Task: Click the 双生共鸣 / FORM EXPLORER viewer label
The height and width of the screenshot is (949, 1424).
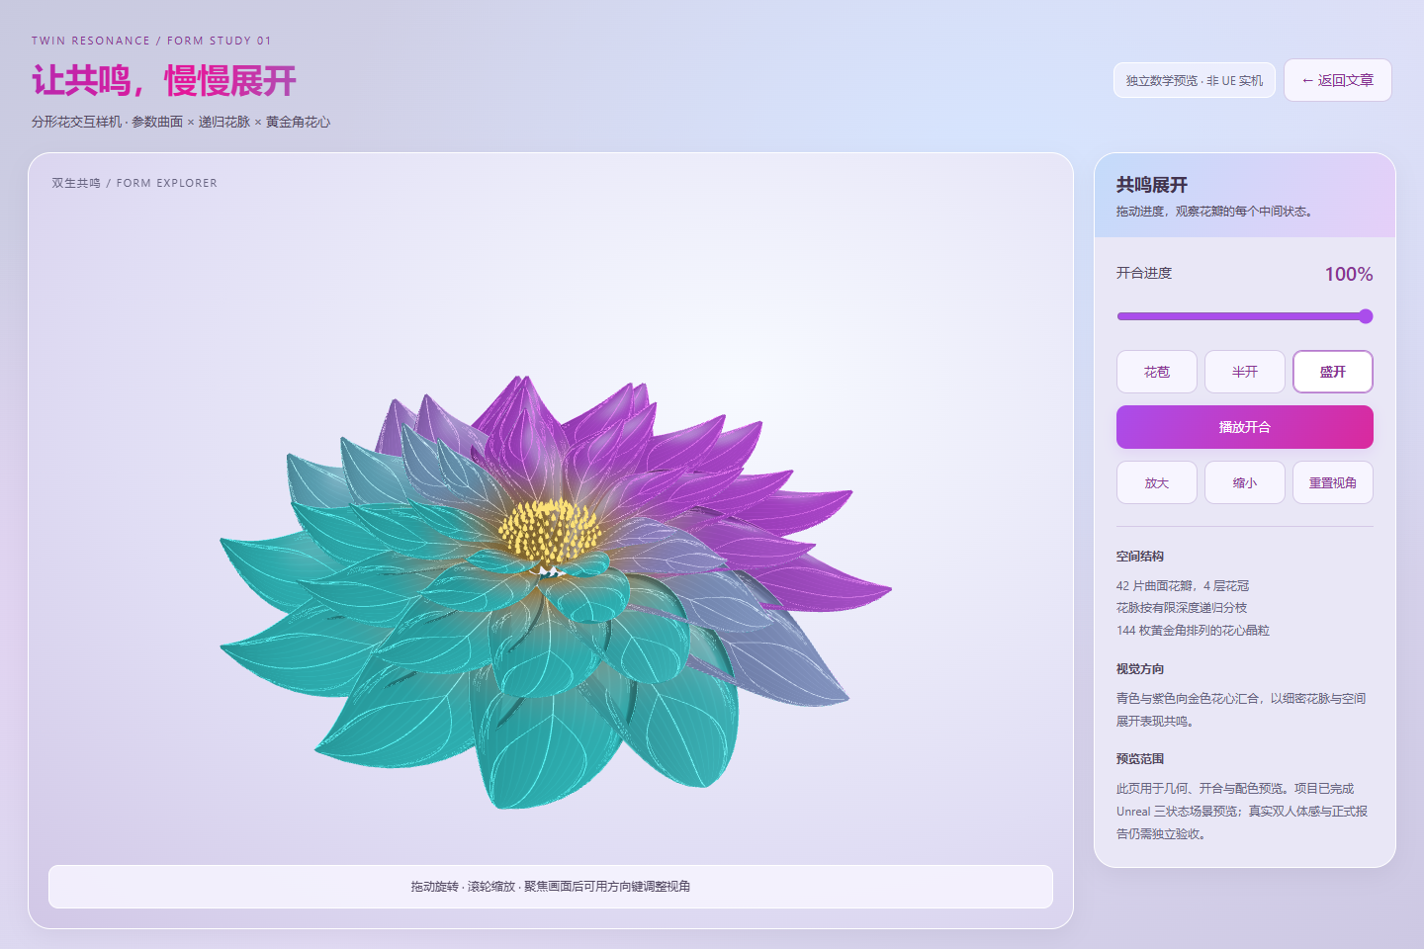Action: (134, 183)
